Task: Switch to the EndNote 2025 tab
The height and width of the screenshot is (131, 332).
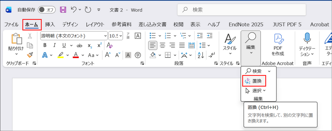Action: [246, 24]
